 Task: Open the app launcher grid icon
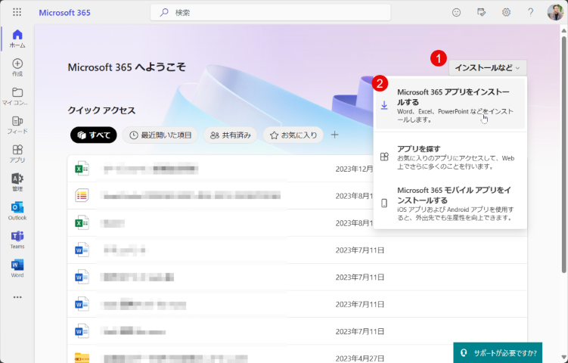(x=17, y=12)
